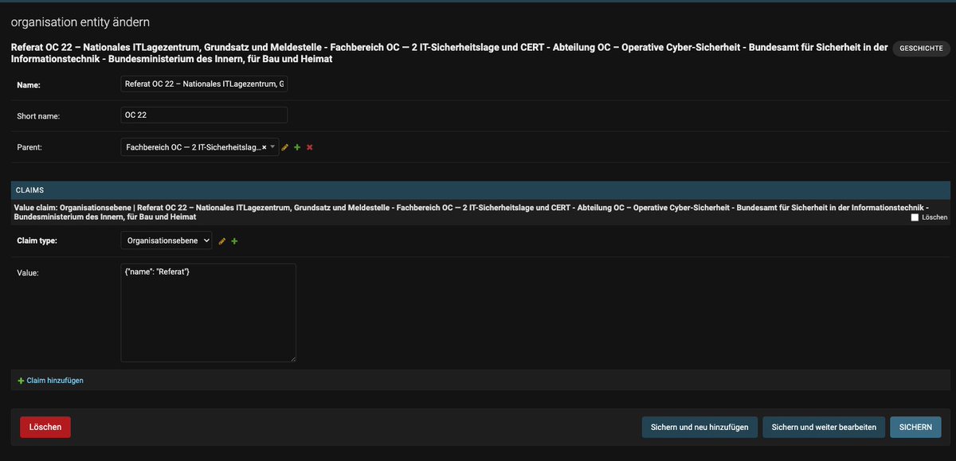The height and width of the screenshot is (461, 956).
Task: Open the Parent select dropdown
Action: point(200,147)
